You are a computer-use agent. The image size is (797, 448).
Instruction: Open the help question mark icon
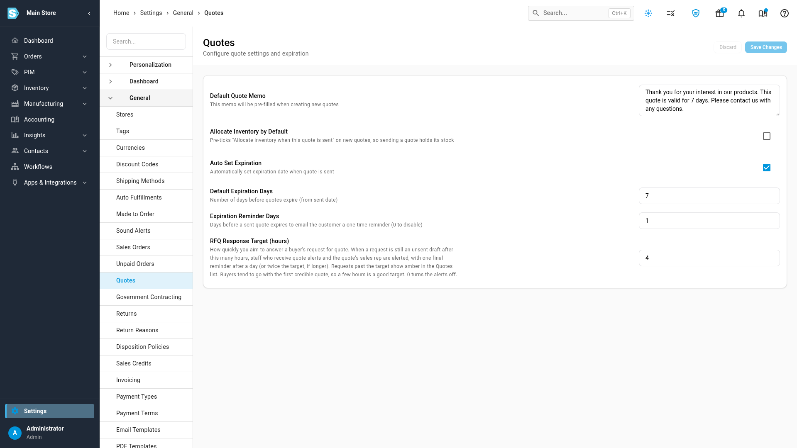785,13
